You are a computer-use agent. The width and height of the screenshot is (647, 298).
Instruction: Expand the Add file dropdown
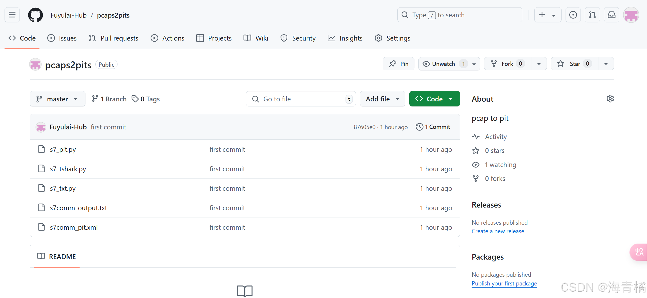[382, 99]
